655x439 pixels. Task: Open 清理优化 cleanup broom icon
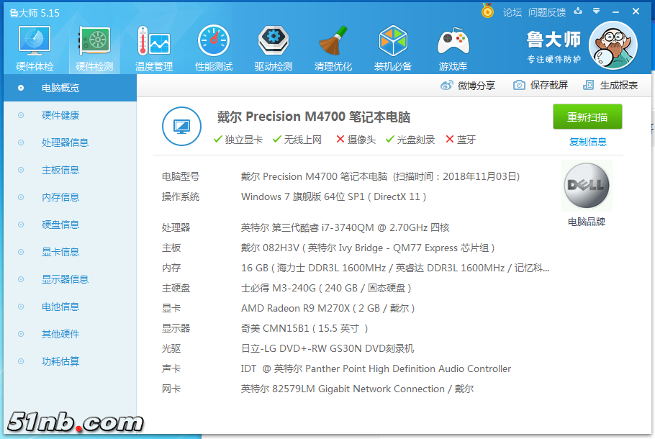333,47
